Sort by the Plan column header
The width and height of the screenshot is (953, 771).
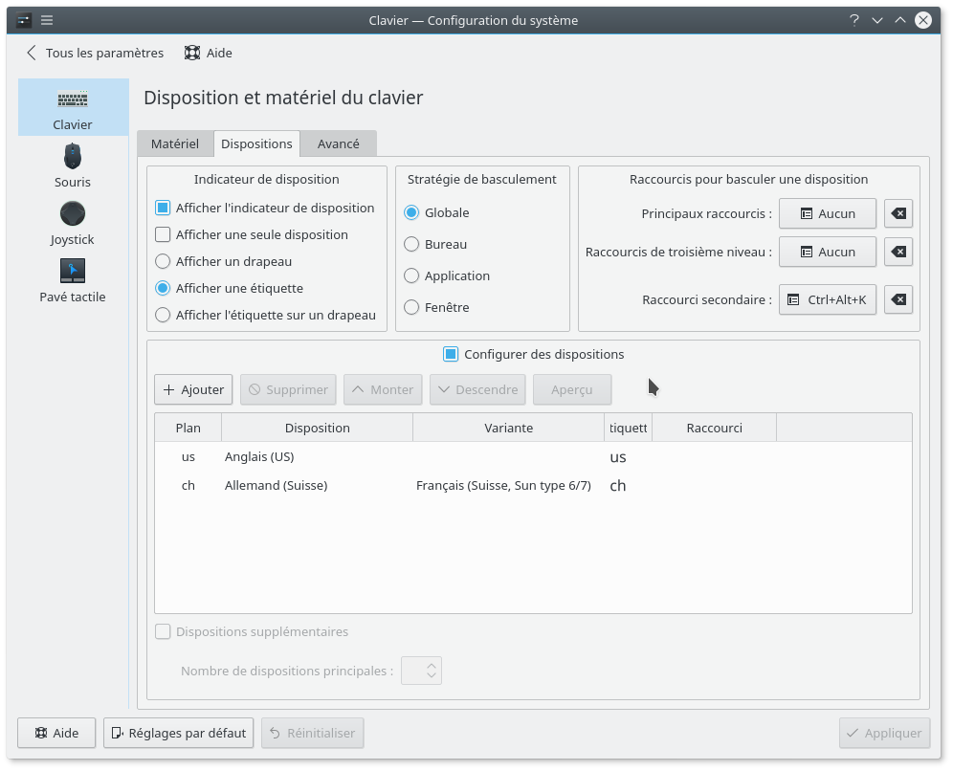(188, 428)
